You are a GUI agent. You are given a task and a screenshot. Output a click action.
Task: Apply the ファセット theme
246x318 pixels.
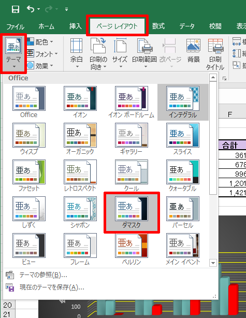(x=29, y=176)
